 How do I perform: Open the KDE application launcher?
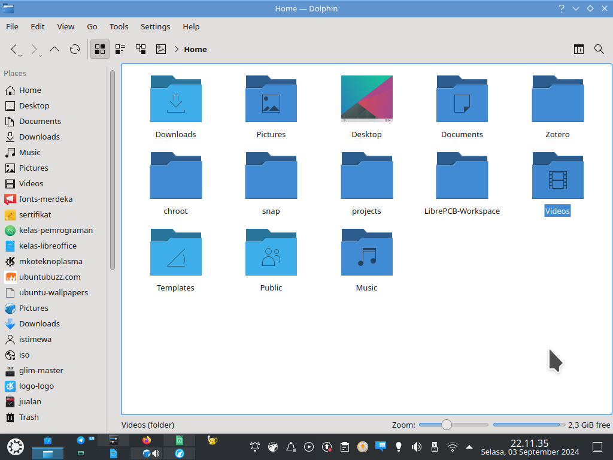pos(16,447)
